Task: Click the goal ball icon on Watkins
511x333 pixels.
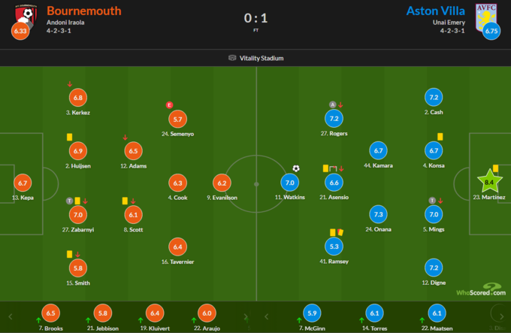Action: pyautogui.click(x=296, y=168)
